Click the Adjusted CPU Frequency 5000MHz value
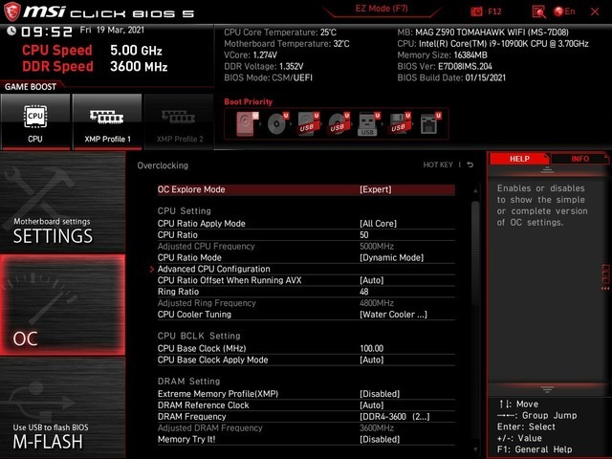This screenshot has width=612, height=459. tap(377, 247)
